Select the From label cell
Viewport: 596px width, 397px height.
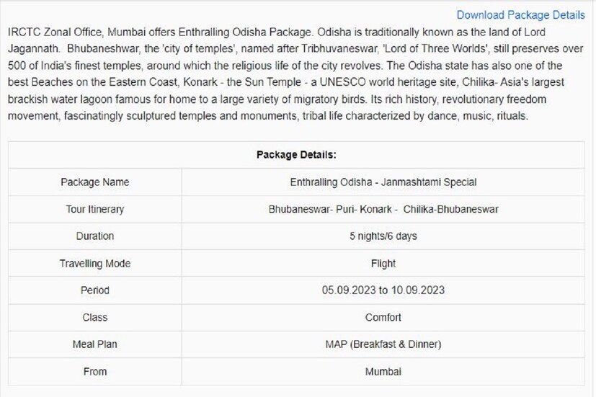pos(95,372)
